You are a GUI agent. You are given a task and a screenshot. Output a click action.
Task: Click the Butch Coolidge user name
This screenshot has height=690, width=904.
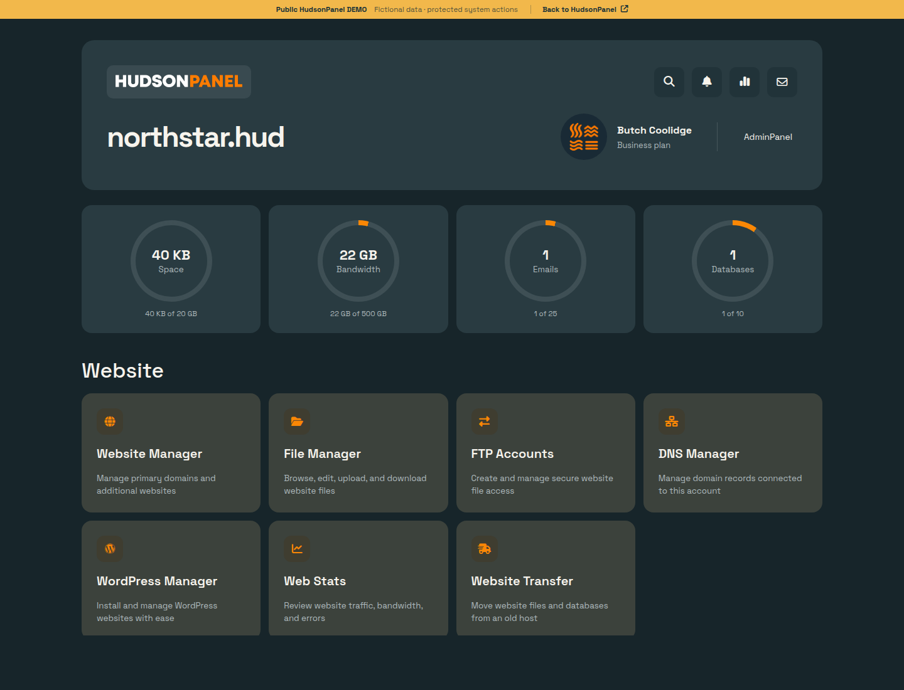[x=654, y=130]
